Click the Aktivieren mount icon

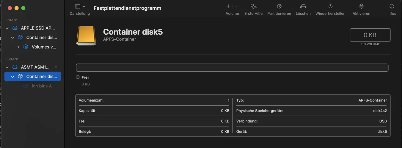(x=361, y=6)
